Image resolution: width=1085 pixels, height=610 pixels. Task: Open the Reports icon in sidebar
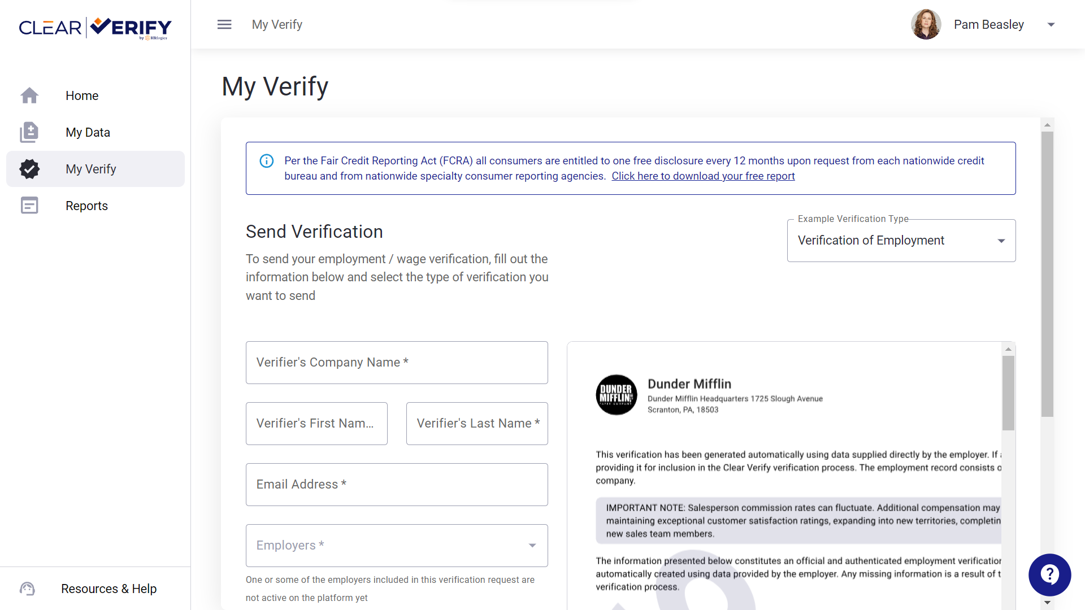29,206
